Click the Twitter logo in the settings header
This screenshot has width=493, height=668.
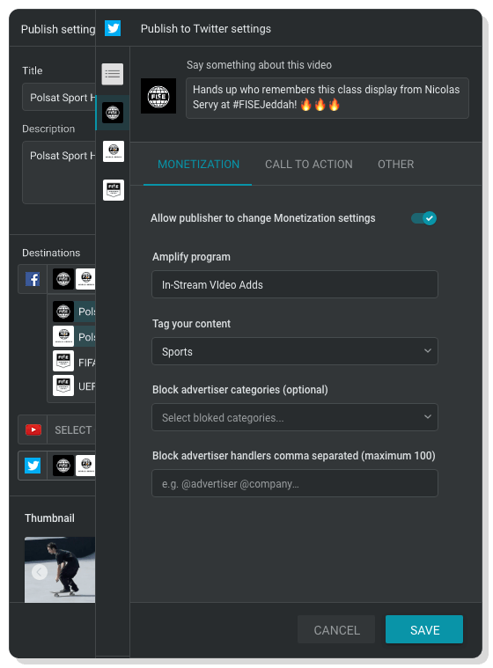click(113, 28)
